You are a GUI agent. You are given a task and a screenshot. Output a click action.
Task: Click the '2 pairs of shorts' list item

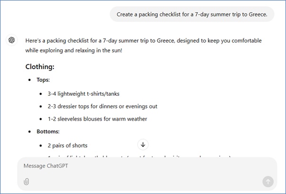(x=68, y=145)
